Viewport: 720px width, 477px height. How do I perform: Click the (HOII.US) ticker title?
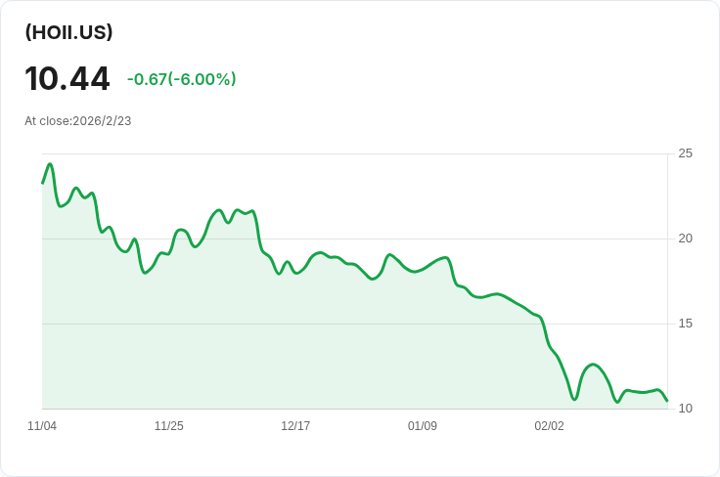[68, 32]
